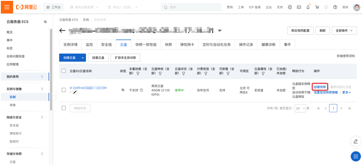363x166 pixels.
Task: Switch to the 监控 tab
Action: tap(89, 45)
